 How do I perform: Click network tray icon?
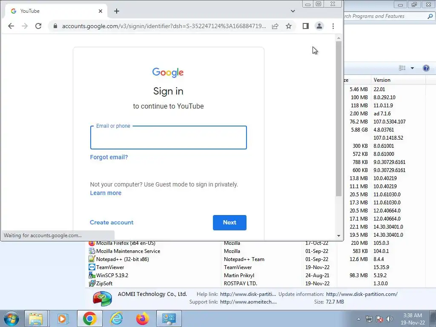[369, 319]
